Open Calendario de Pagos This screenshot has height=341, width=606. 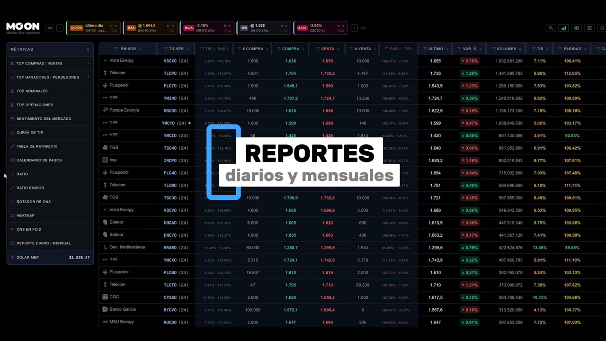[x=50, y=160]
